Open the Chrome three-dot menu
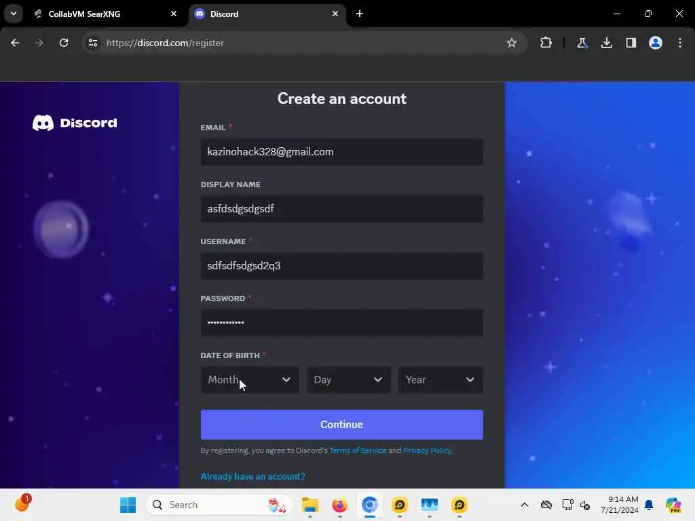The image size is (695, 521). tap(680, 43)
